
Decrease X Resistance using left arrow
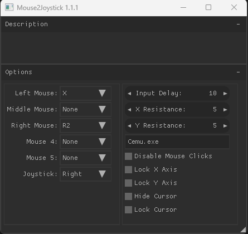point(129,110)
